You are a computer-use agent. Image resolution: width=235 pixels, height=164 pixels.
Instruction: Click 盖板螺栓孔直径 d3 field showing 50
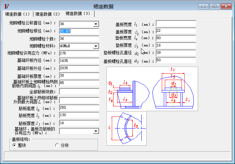[176, 60]
